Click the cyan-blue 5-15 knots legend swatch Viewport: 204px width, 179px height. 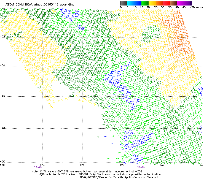point(134,3)
